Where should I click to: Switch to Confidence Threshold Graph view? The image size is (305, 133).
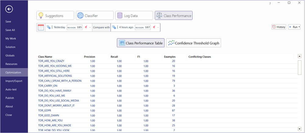(x=193, y=43)
